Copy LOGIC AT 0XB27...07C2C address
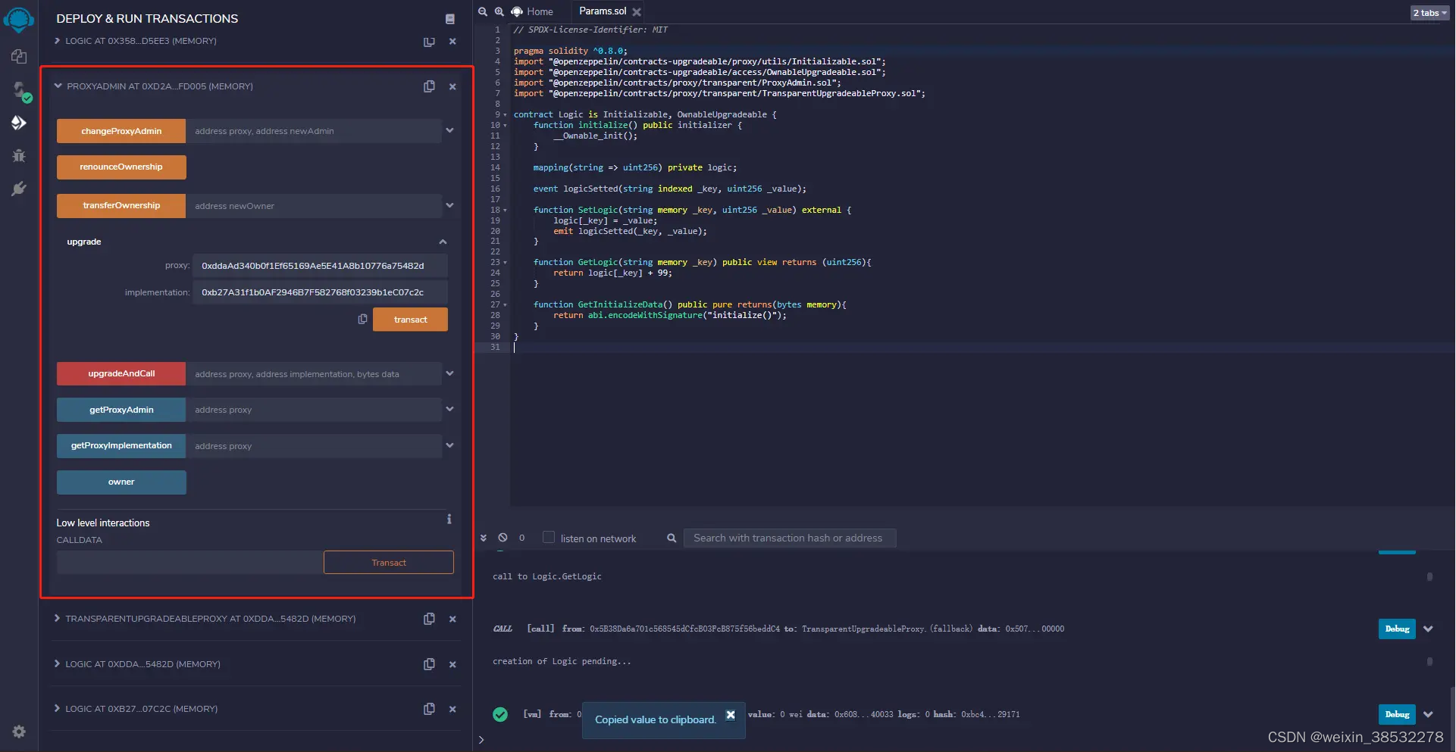The width and height of the screenshot is (1456, 752). (x=429, y=709)
